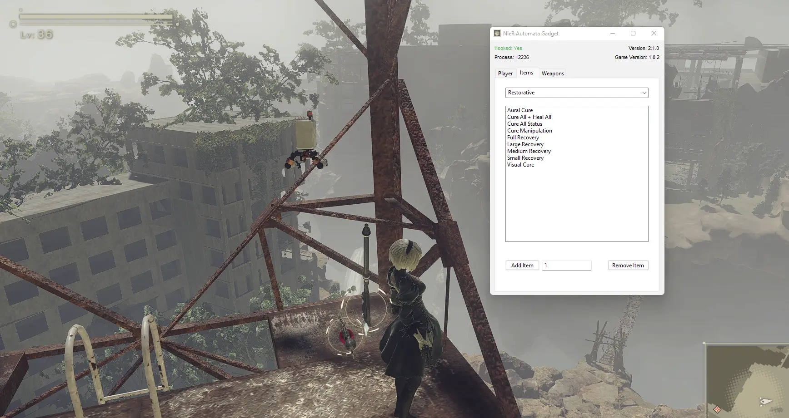
Task: Select Full Recovery item
Action: point(523,138)
